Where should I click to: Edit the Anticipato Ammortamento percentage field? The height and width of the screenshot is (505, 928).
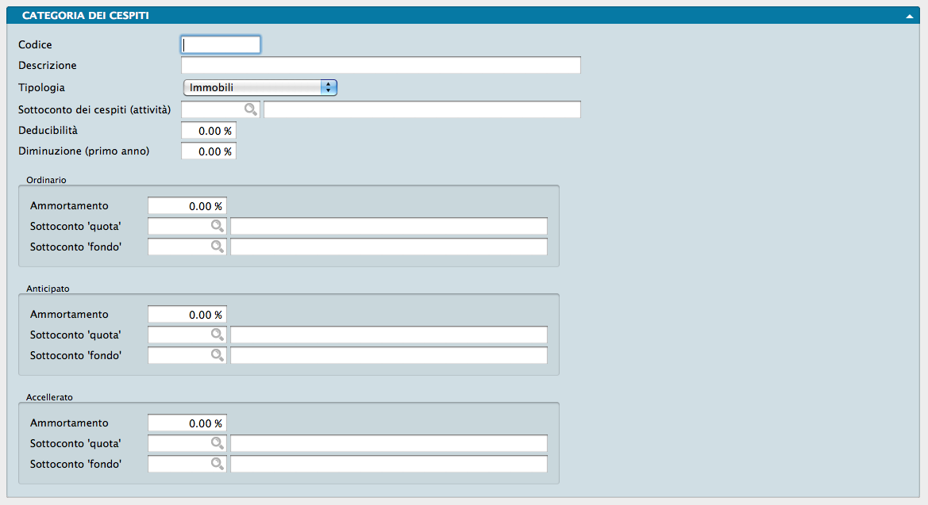pos(187,314)
